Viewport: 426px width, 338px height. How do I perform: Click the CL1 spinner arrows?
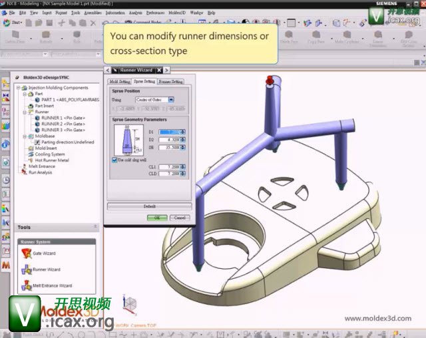pos(183,167)
